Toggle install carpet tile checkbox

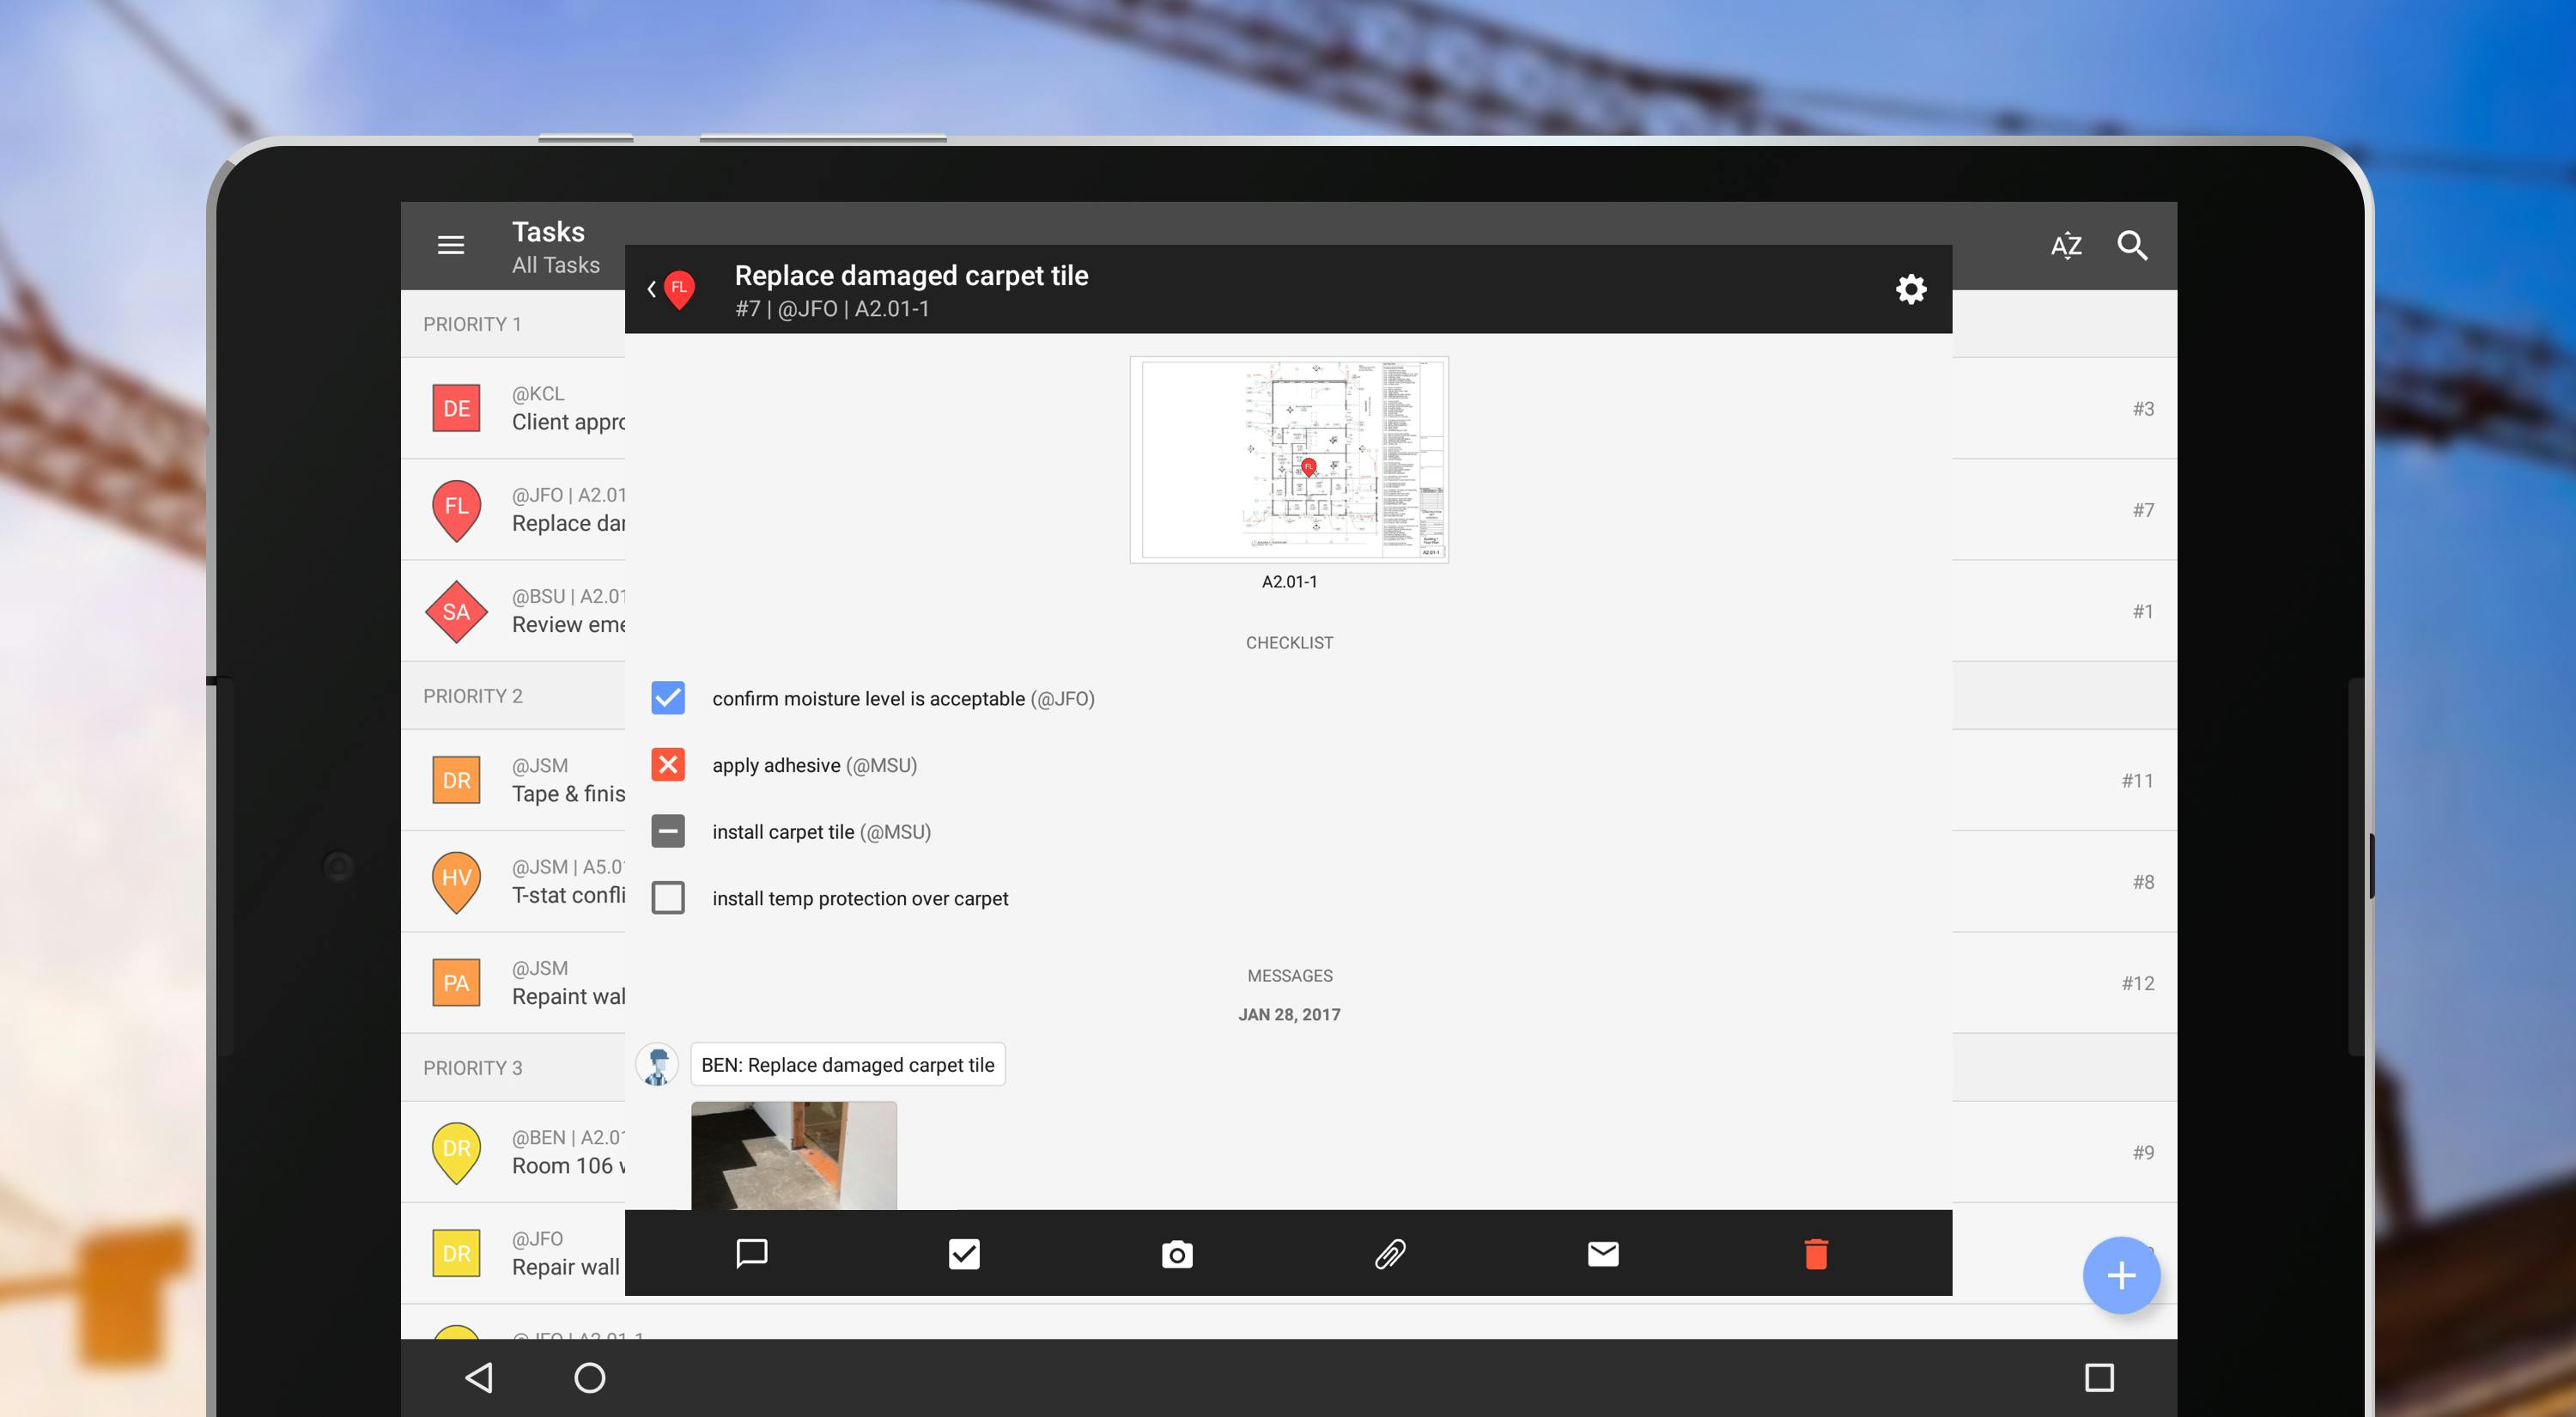point(668,831)
